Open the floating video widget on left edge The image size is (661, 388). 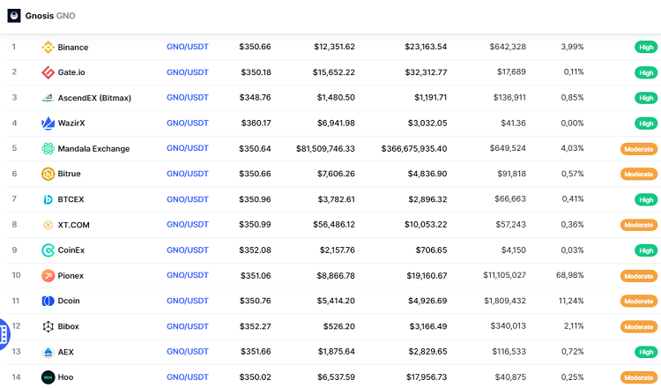pos(4,332)
